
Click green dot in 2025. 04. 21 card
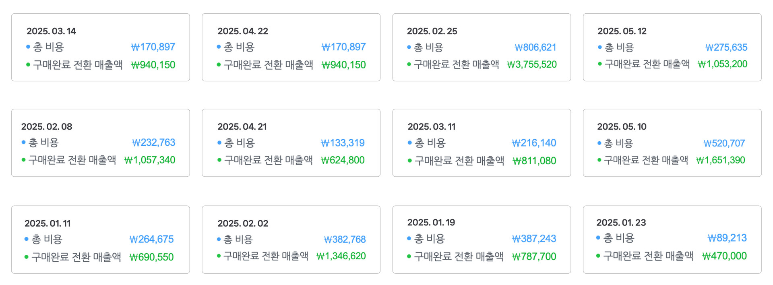(x=219, y=160)
